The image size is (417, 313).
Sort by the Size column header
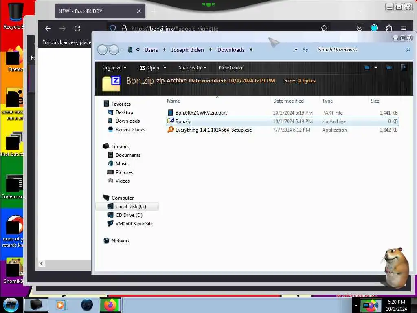click(375, 101)
